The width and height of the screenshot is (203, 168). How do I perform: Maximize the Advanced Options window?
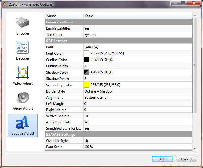tap(183, 3)
